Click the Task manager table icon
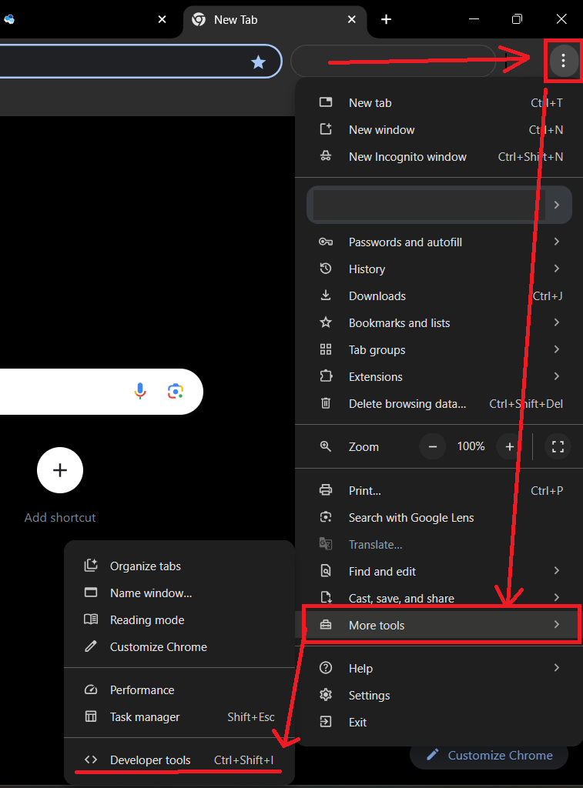The image size is (583, 788). [x=91, y=716]
